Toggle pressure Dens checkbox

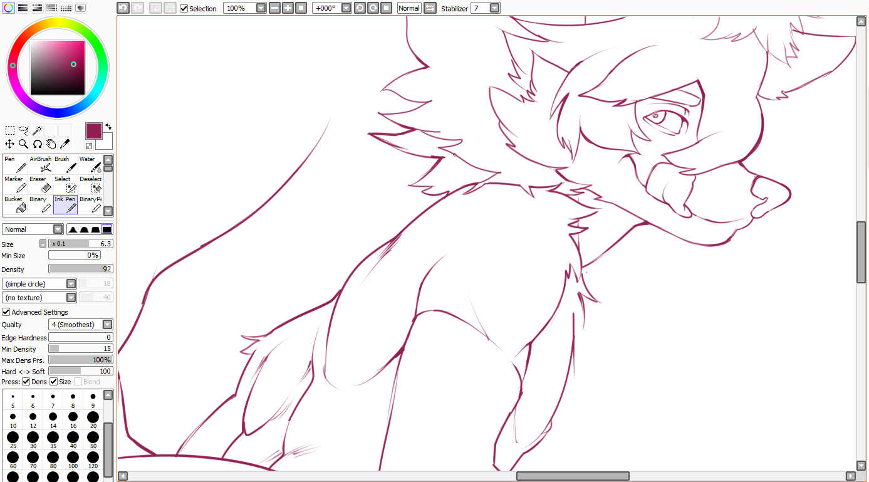26,382
